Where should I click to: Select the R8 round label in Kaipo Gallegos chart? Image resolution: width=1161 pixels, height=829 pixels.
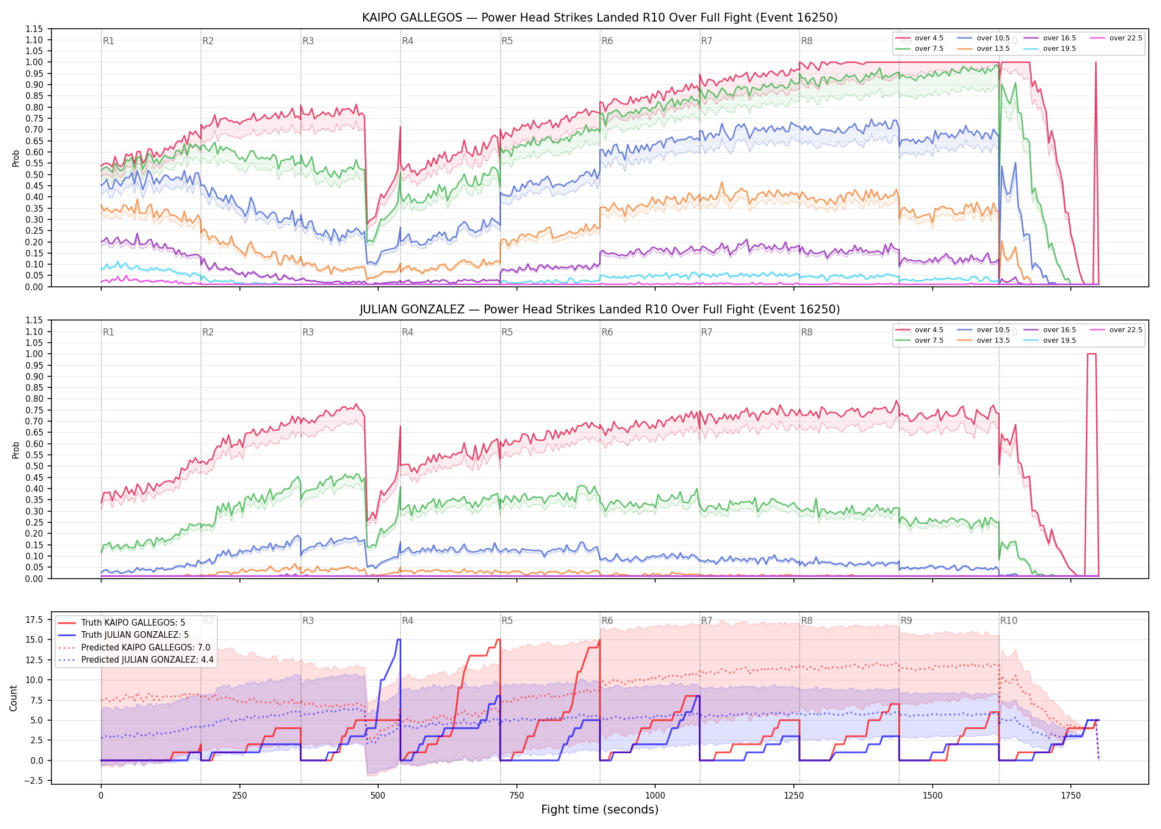tap(807, 41)
